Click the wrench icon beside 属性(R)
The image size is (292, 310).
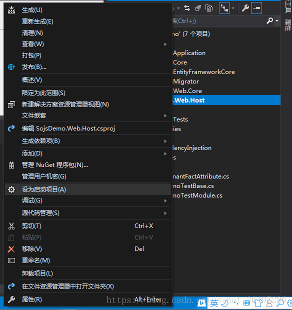tap(11, 299)
